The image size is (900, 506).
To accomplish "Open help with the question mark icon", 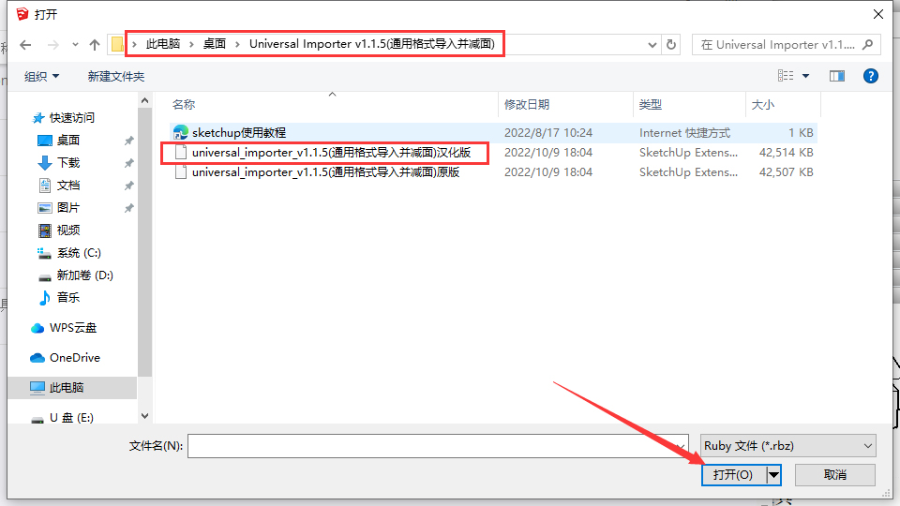I will (871, 76).
